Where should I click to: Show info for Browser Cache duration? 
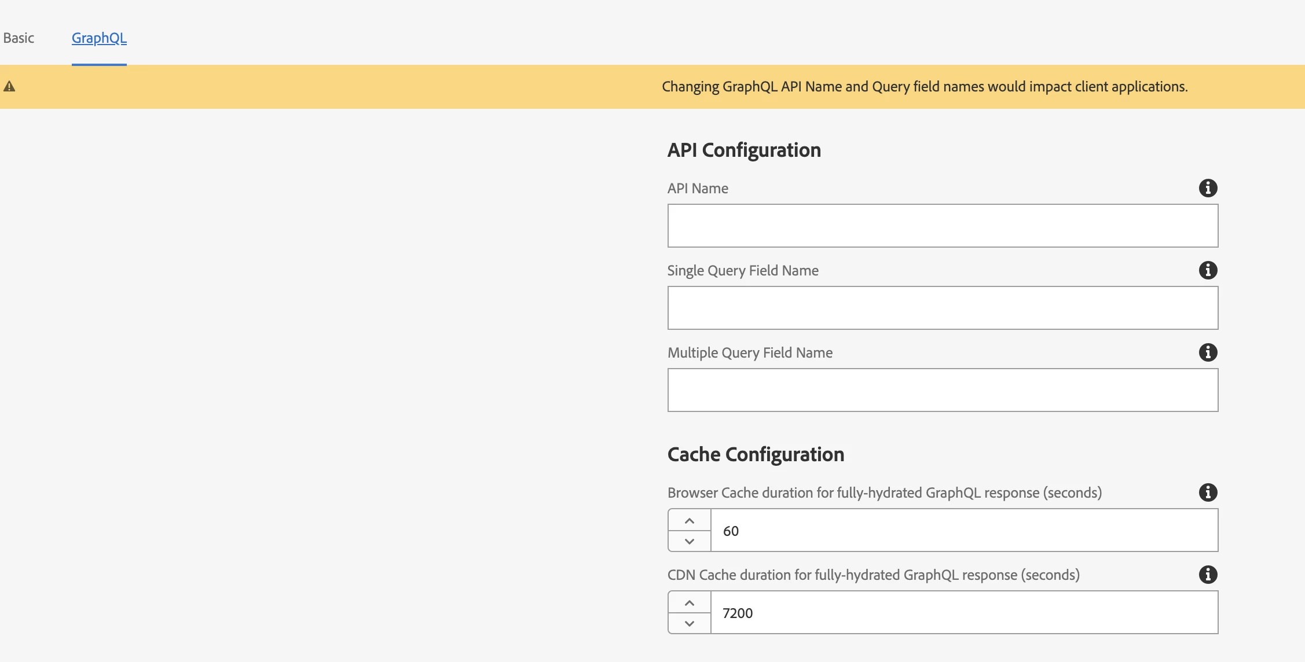1208,492
